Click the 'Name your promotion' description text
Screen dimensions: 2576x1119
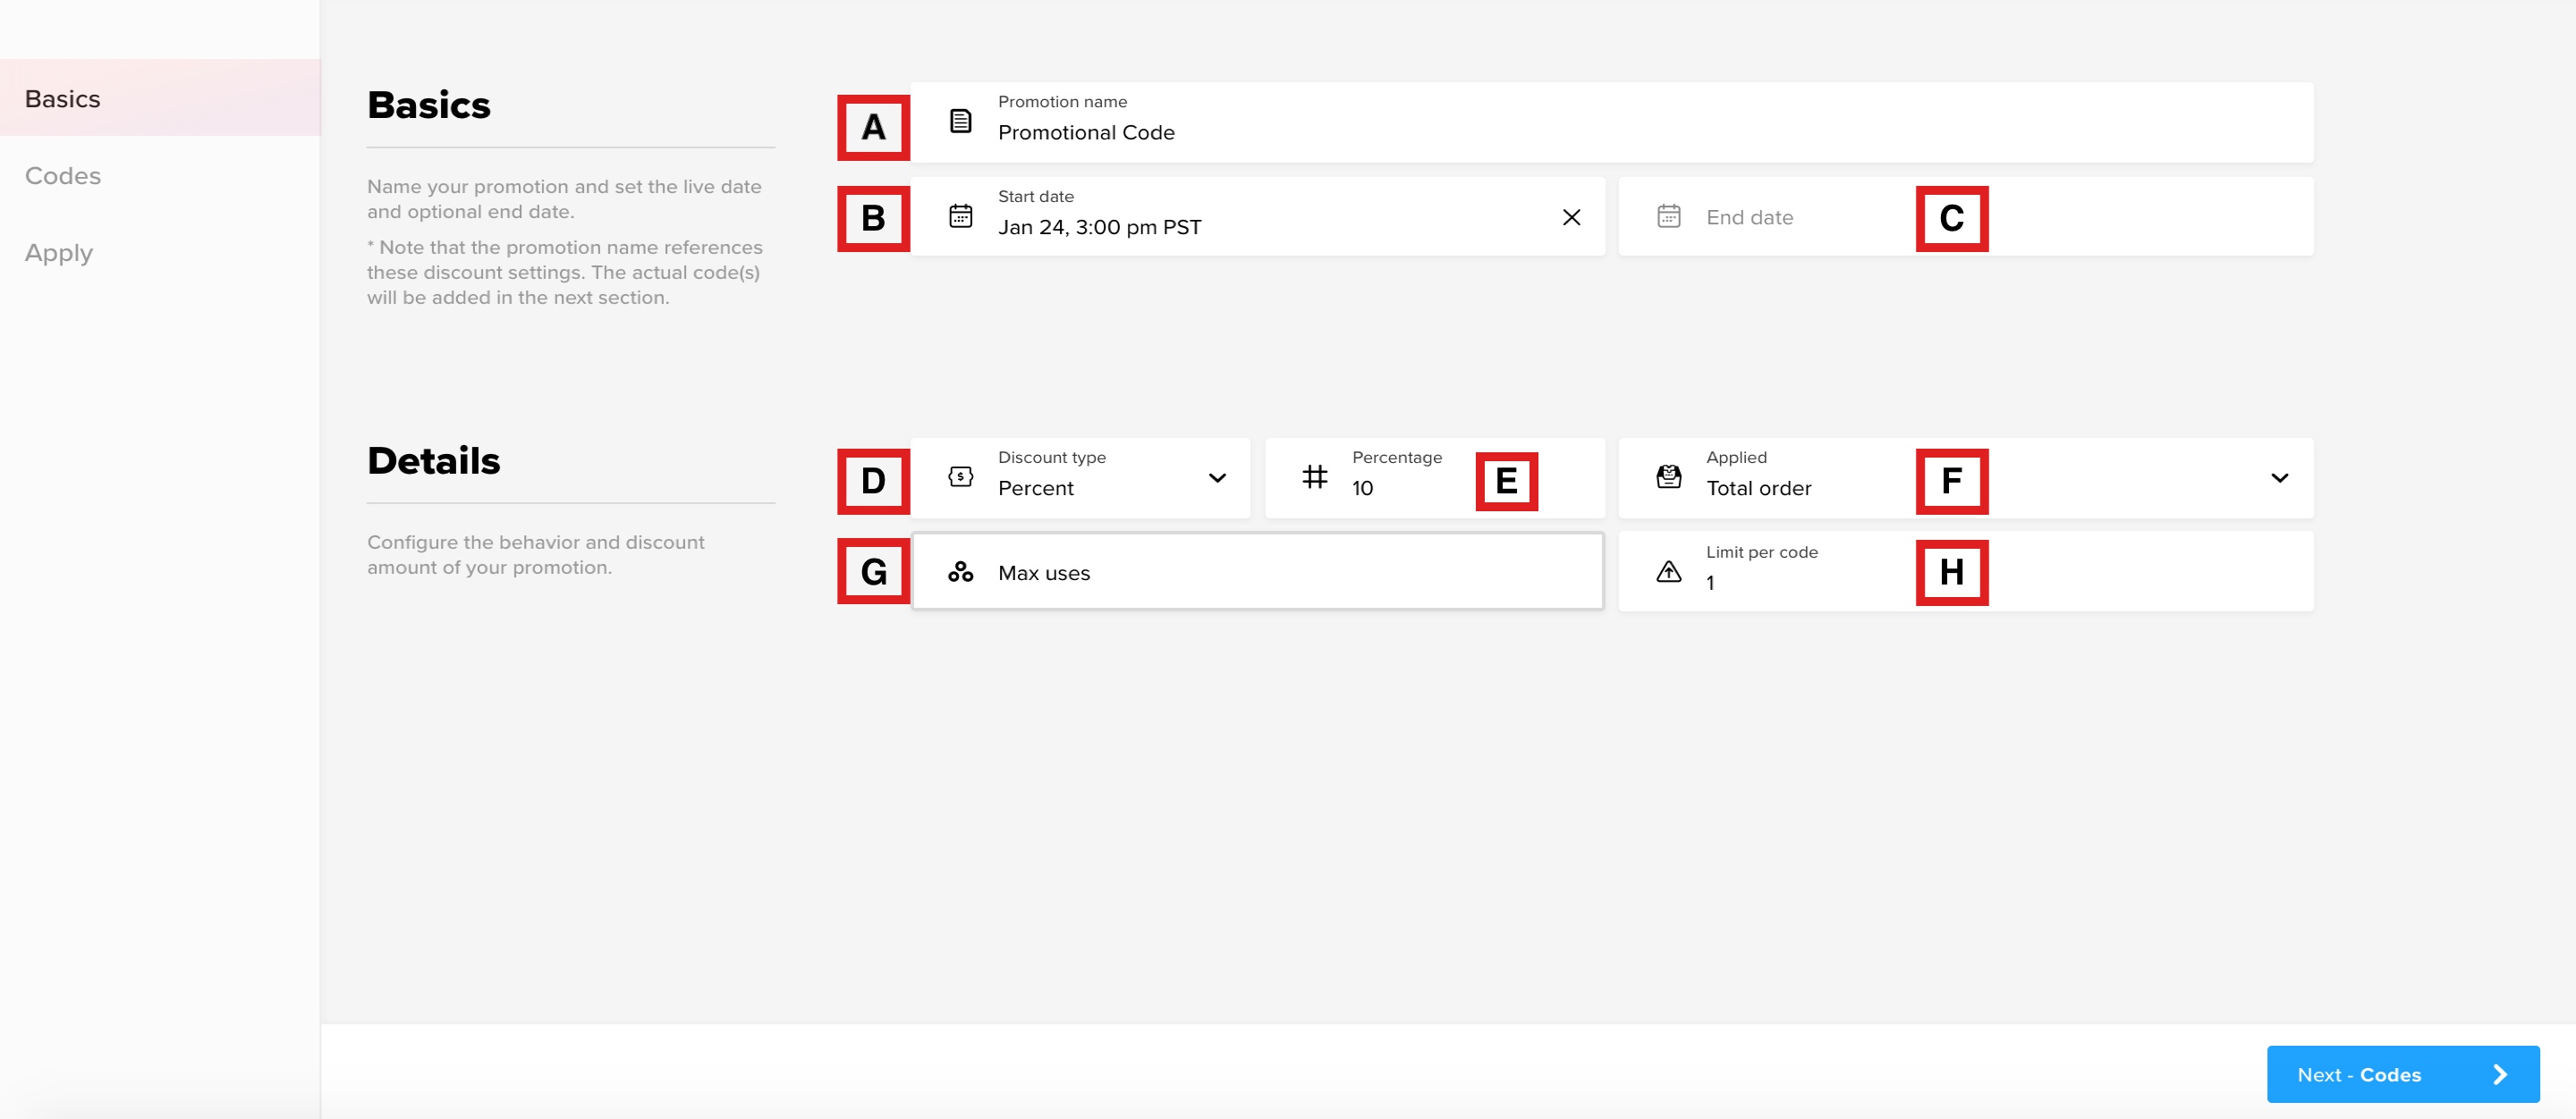pos(564,198)
